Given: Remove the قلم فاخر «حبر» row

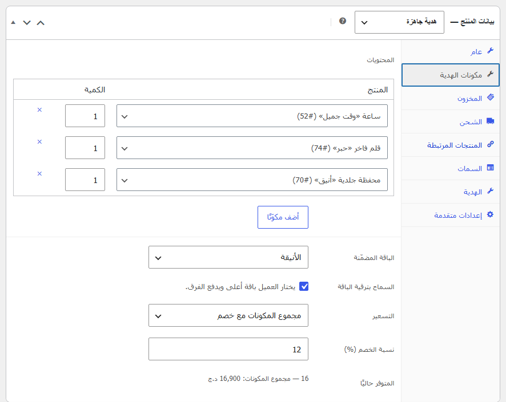Looking at the screenshot, I should [39, 142].
